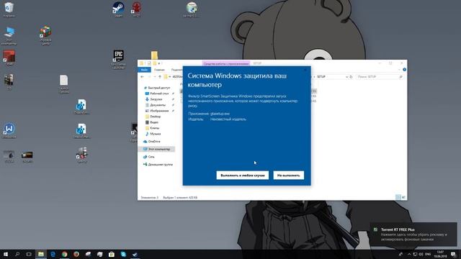The height and width of the screenshot is (259, 461).
Task: Select the blank text document desktop icon
Action: [x=64, y=83]
